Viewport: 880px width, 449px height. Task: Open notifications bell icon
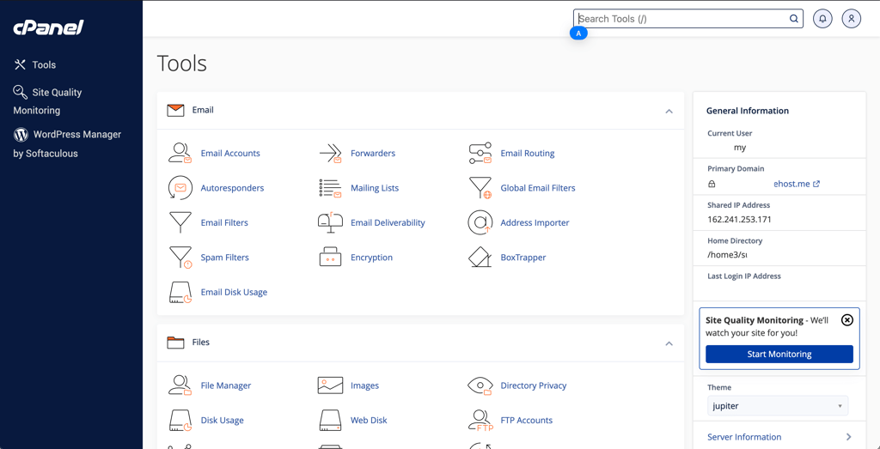click(x=822, y=19)
